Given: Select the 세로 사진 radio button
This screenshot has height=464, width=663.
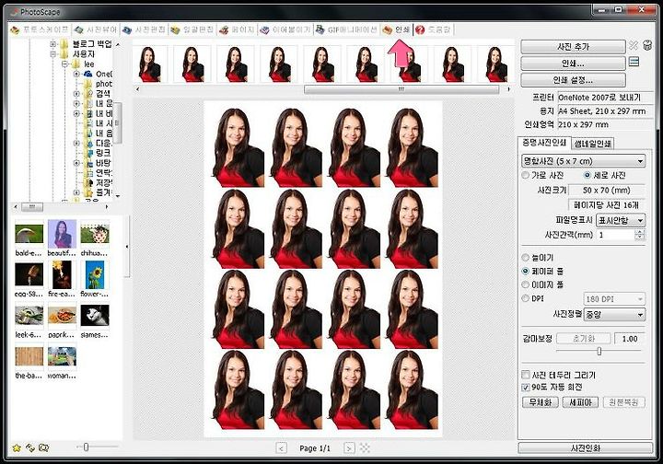Looking at the screenshot, I should (587, 175).
